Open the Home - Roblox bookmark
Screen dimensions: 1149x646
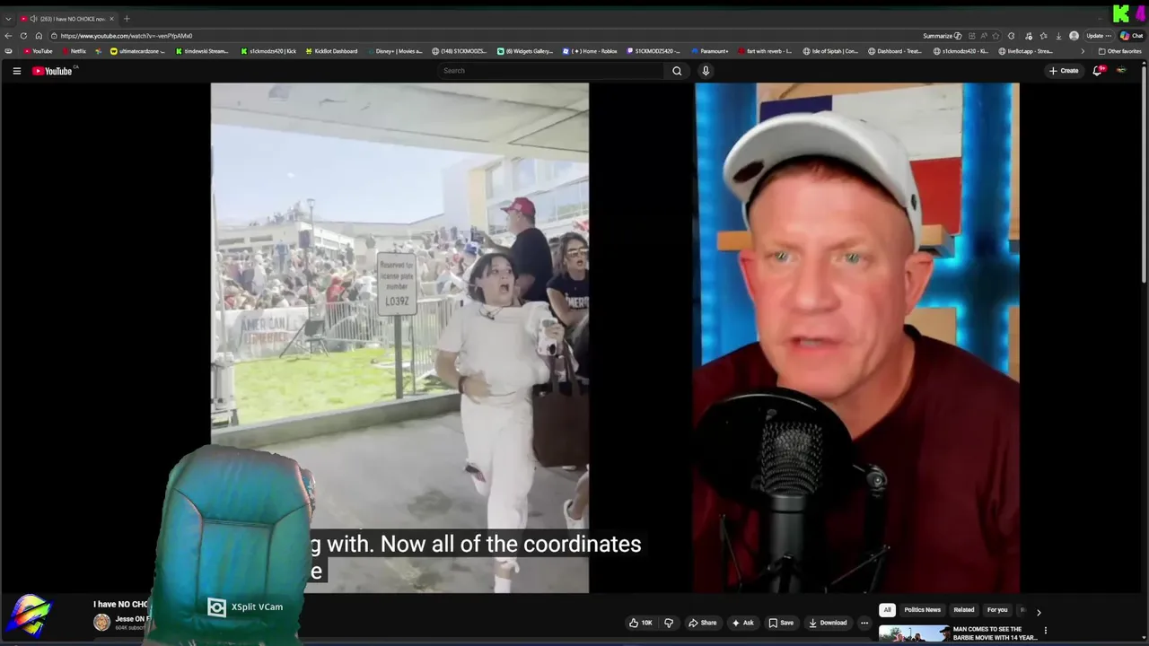tap(590, 51)
